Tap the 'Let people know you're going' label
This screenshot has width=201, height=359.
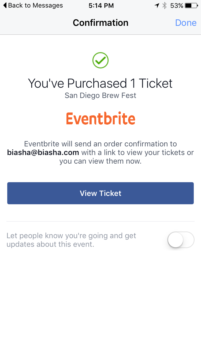[71, 236]
